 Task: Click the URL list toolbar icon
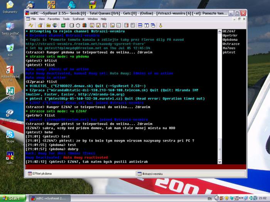(133, 25)
